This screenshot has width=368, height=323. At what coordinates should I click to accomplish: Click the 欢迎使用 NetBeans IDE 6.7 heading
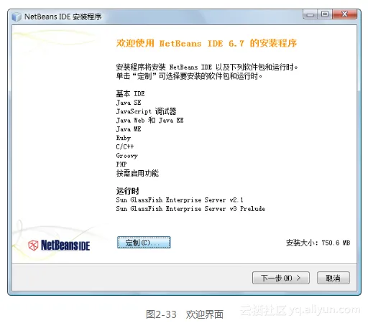(x=206, y=43)
